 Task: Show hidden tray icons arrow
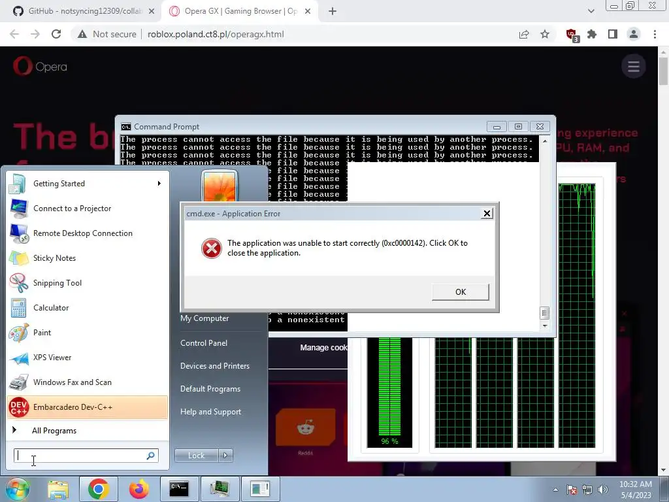pos(555,490)
